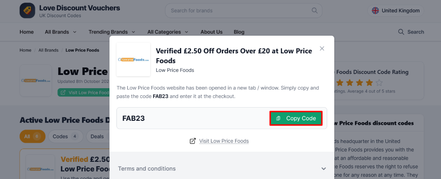Open the All Brands dropdown menu
The height and width of the screenshot is (179, 441).
click(x=60, y=32)
